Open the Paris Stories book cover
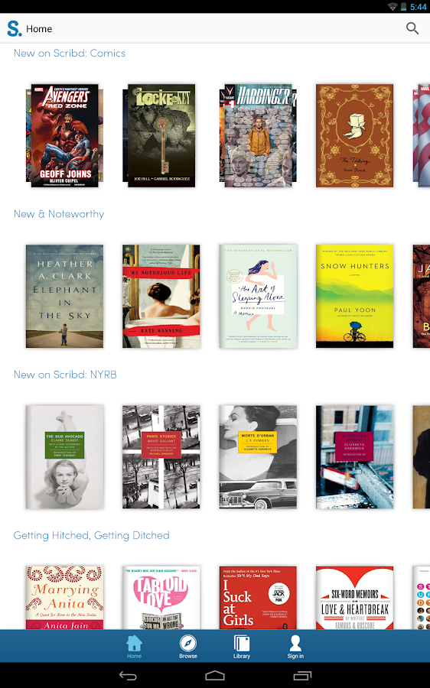 (x=161, y=457)
